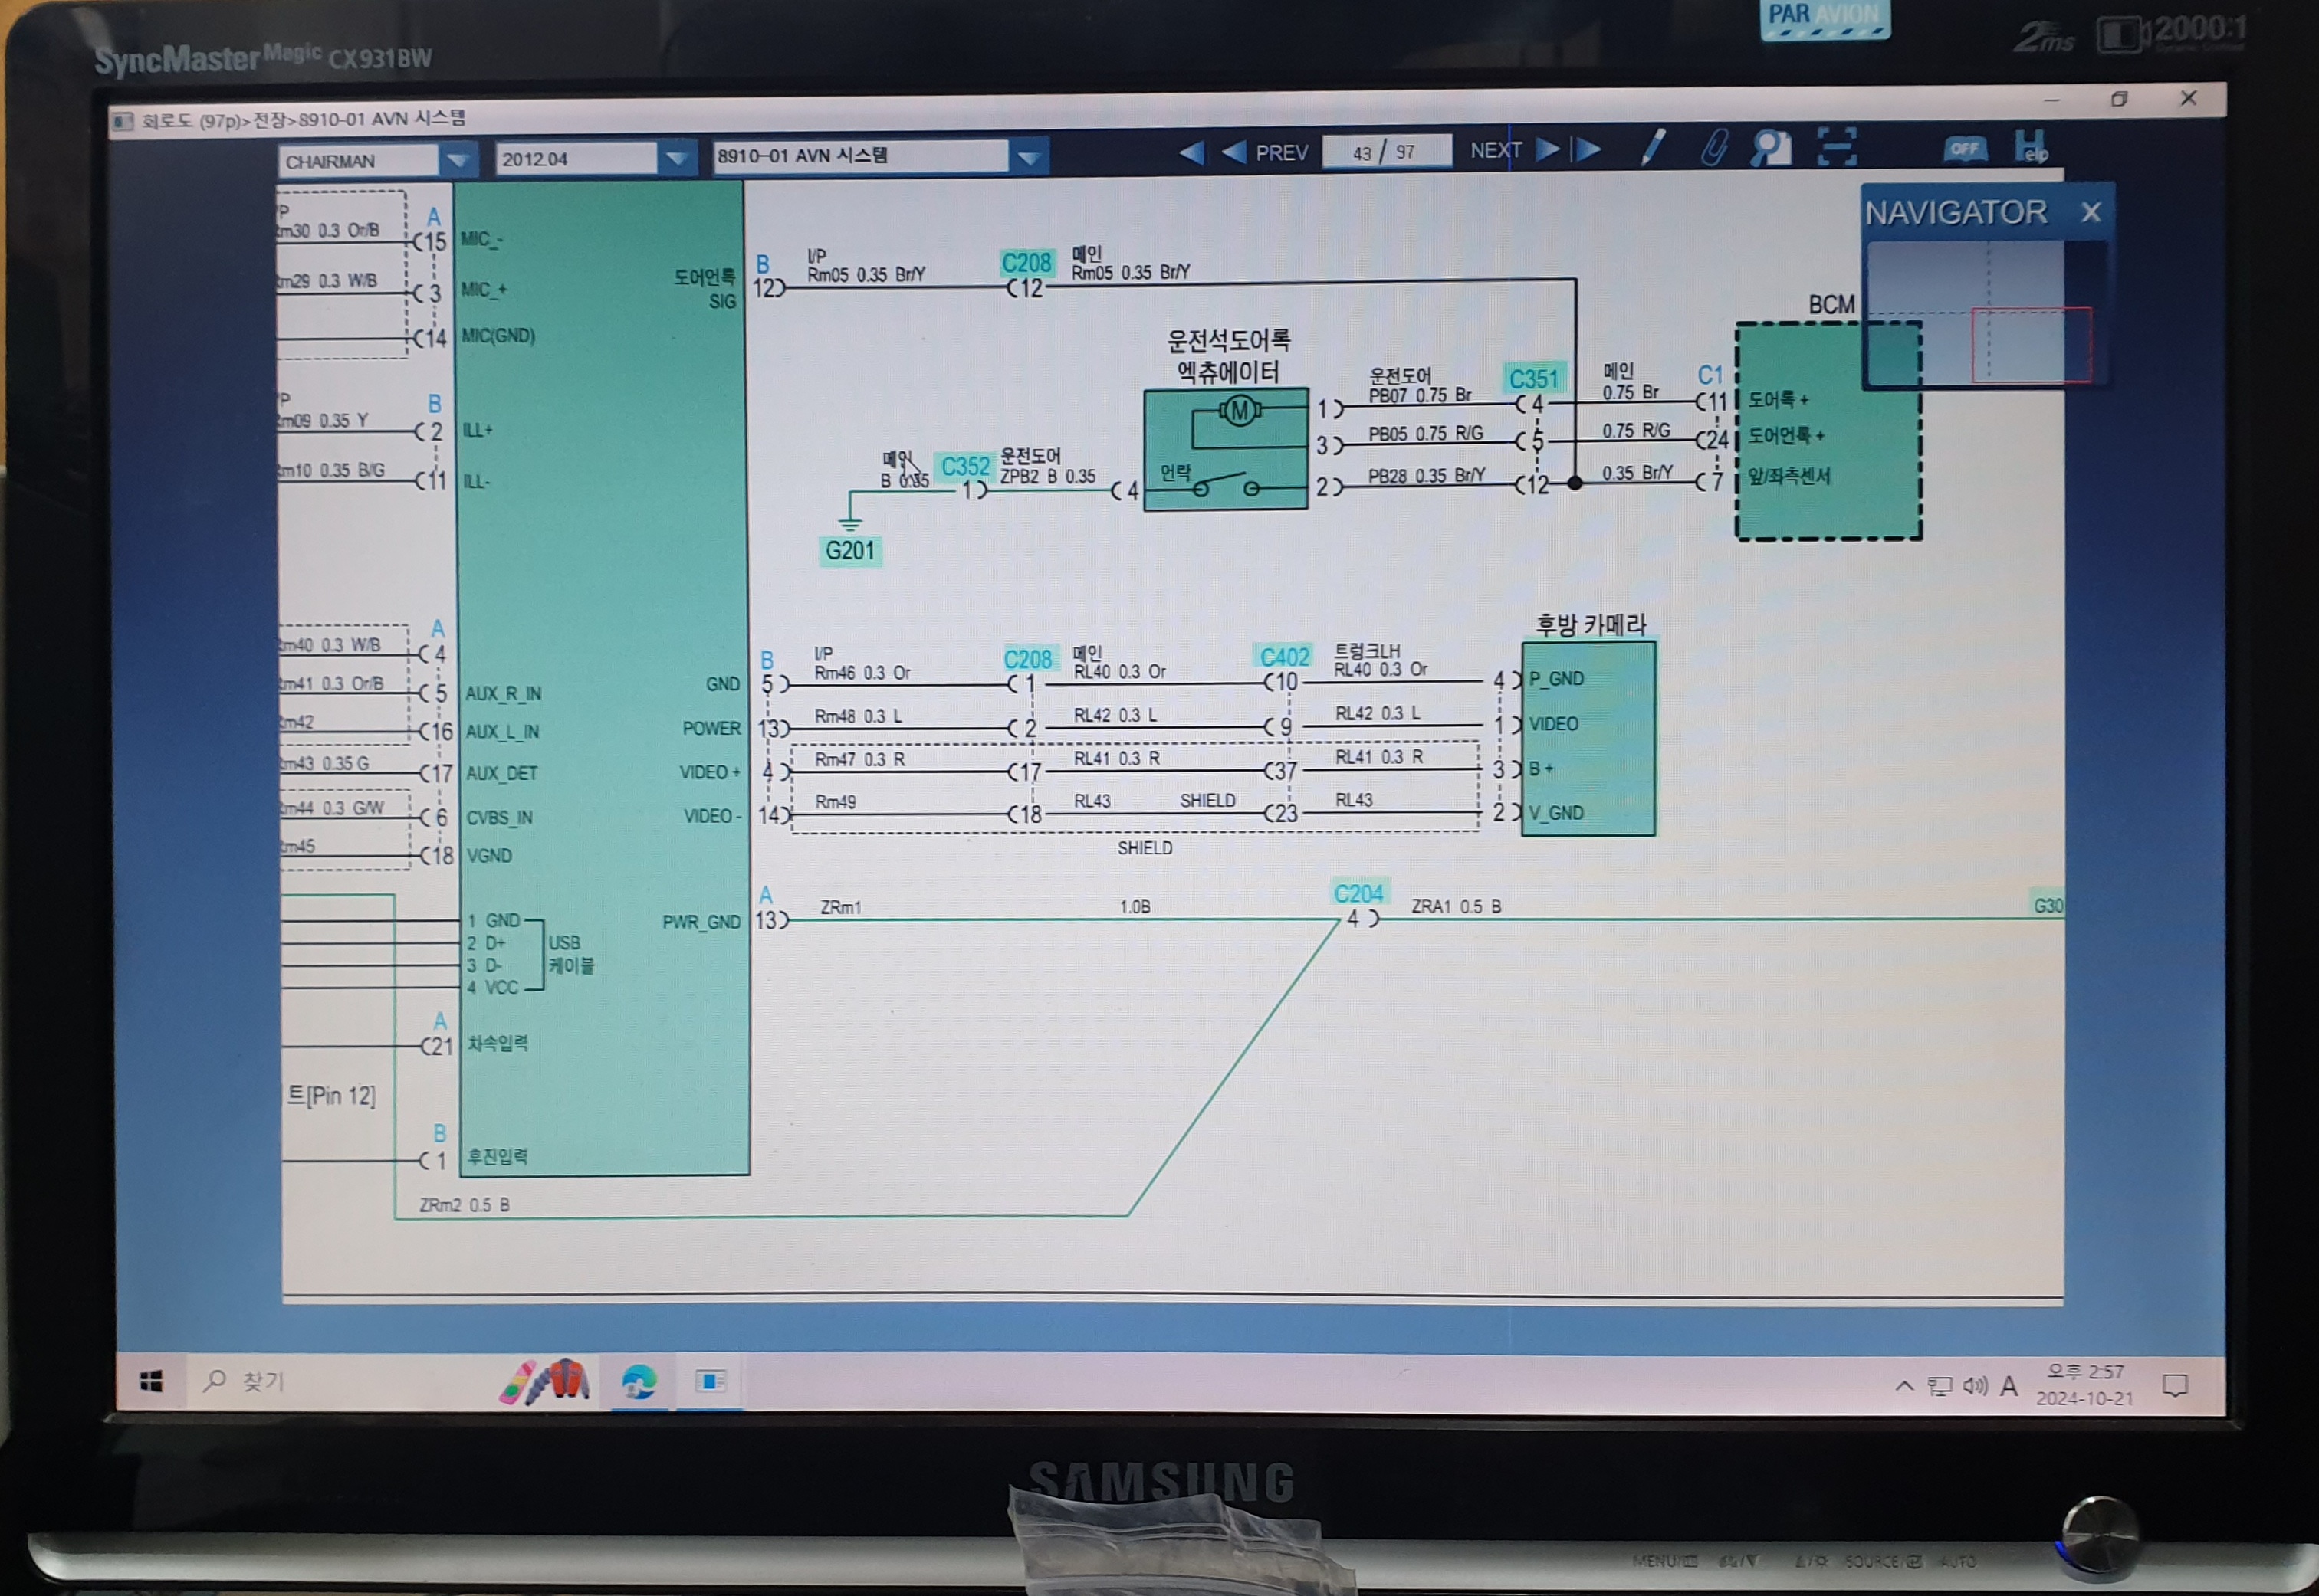The height and width of the screenshot is (1596, 2319).
Task: Show hidden tray icons chevron
Action: pyautogui.click(x=1905, y=1385)
